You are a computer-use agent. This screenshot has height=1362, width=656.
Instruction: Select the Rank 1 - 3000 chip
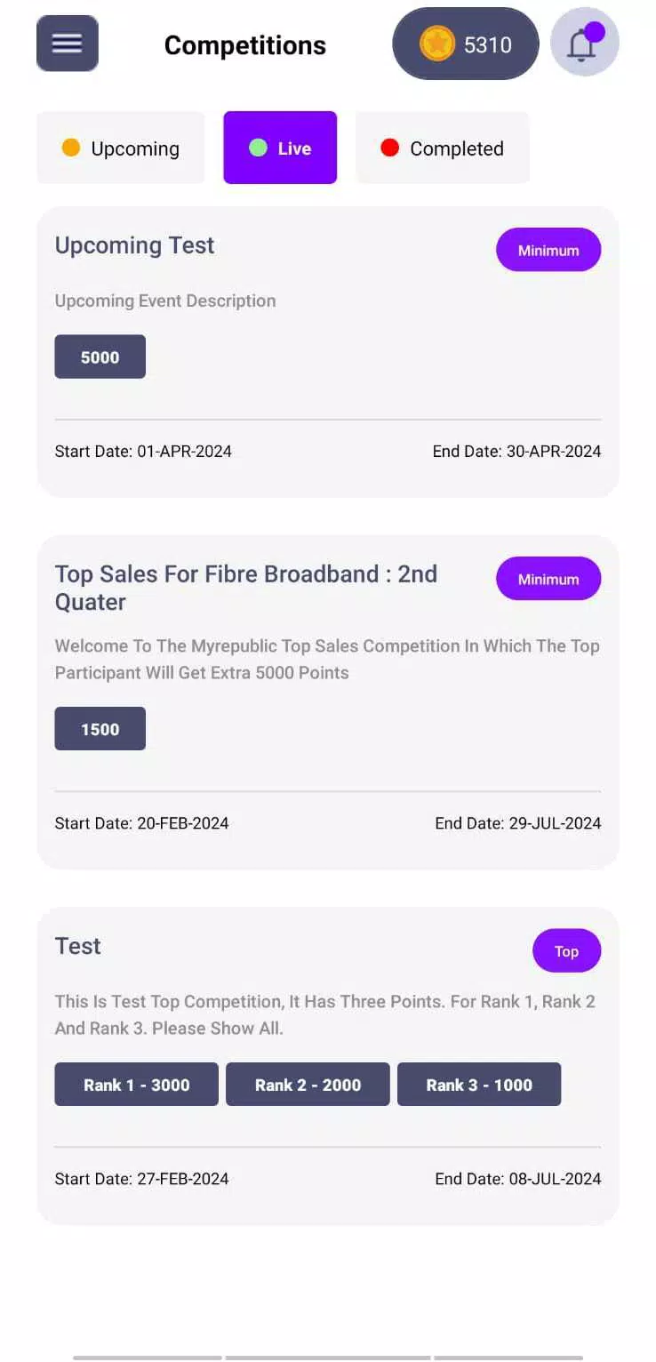point(136,1085)
